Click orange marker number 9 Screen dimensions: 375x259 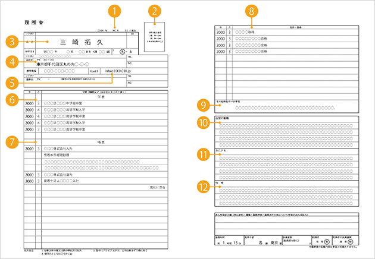pyautogui.click(x=202, y=105)
